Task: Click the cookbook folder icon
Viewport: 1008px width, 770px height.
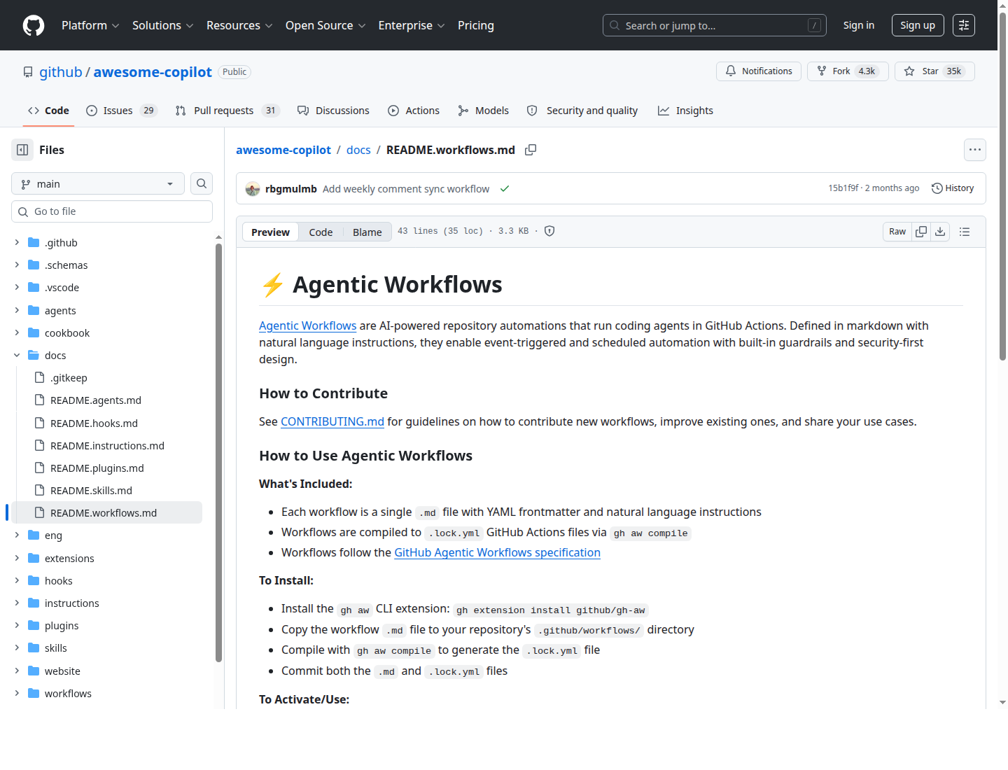Action: pos(34,332)
